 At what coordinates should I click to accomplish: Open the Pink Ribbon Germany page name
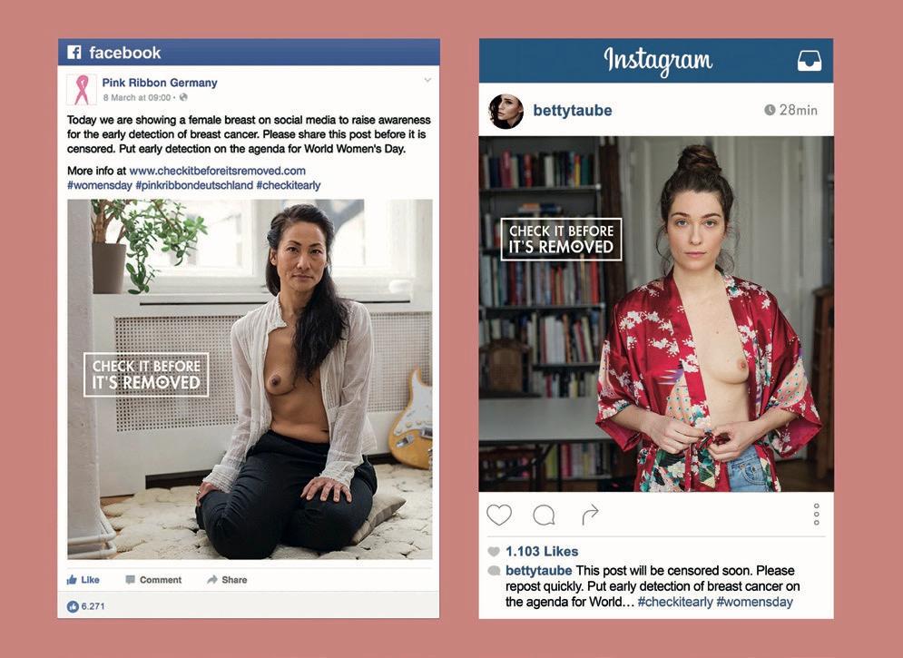pos(160,83)
